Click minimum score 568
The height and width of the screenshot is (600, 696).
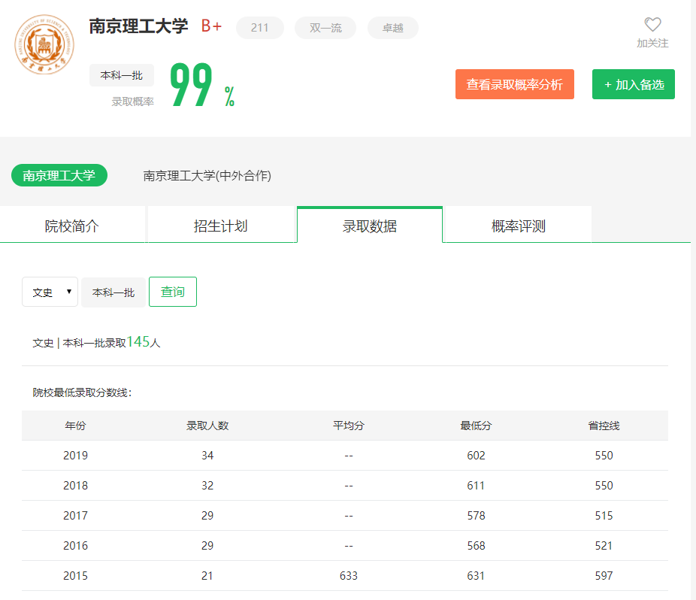point(476,545)
